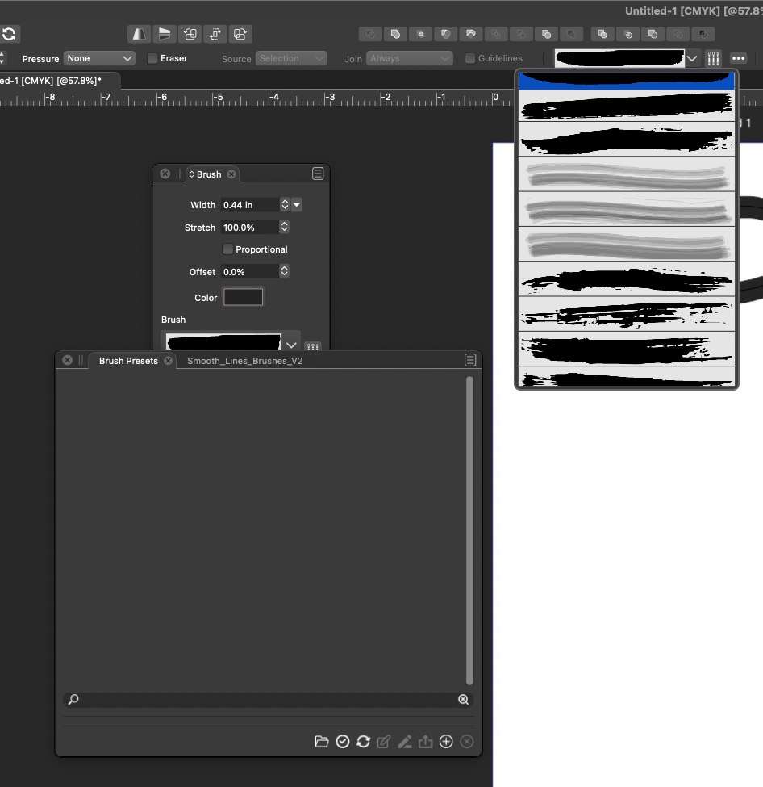Open the Brush Presets panel options menu

coord(470,361)
